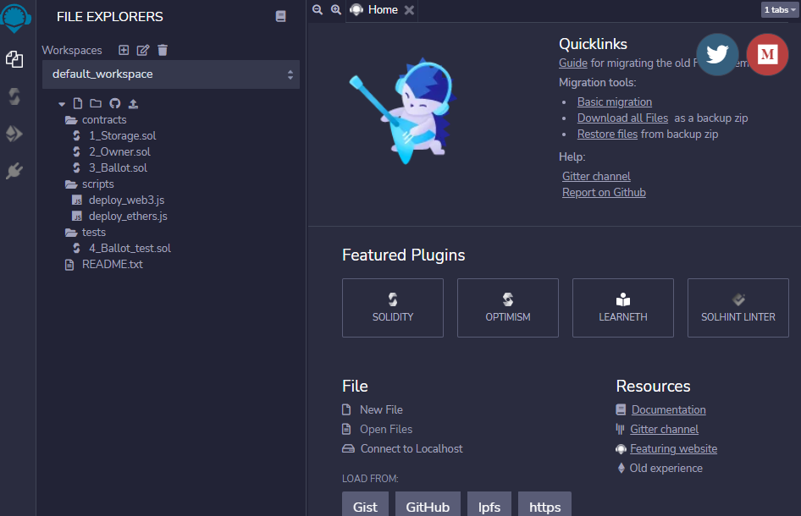Load from https button
Image resolution: width=801 pixels, height=516 pixels.
[x=544, y=505]
